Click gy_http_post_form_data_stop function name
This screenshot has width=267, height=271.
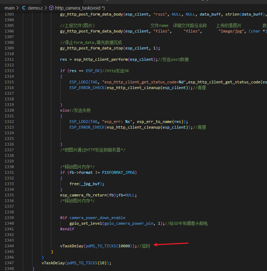coord(91,48)
